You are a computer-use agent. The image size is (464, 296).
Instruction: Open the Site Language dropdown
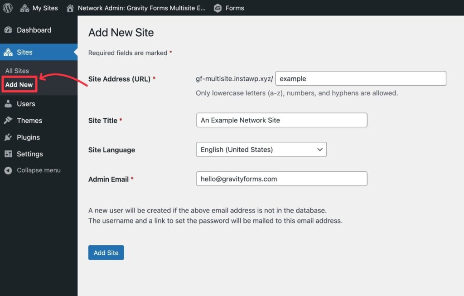[x=261, y=149]
